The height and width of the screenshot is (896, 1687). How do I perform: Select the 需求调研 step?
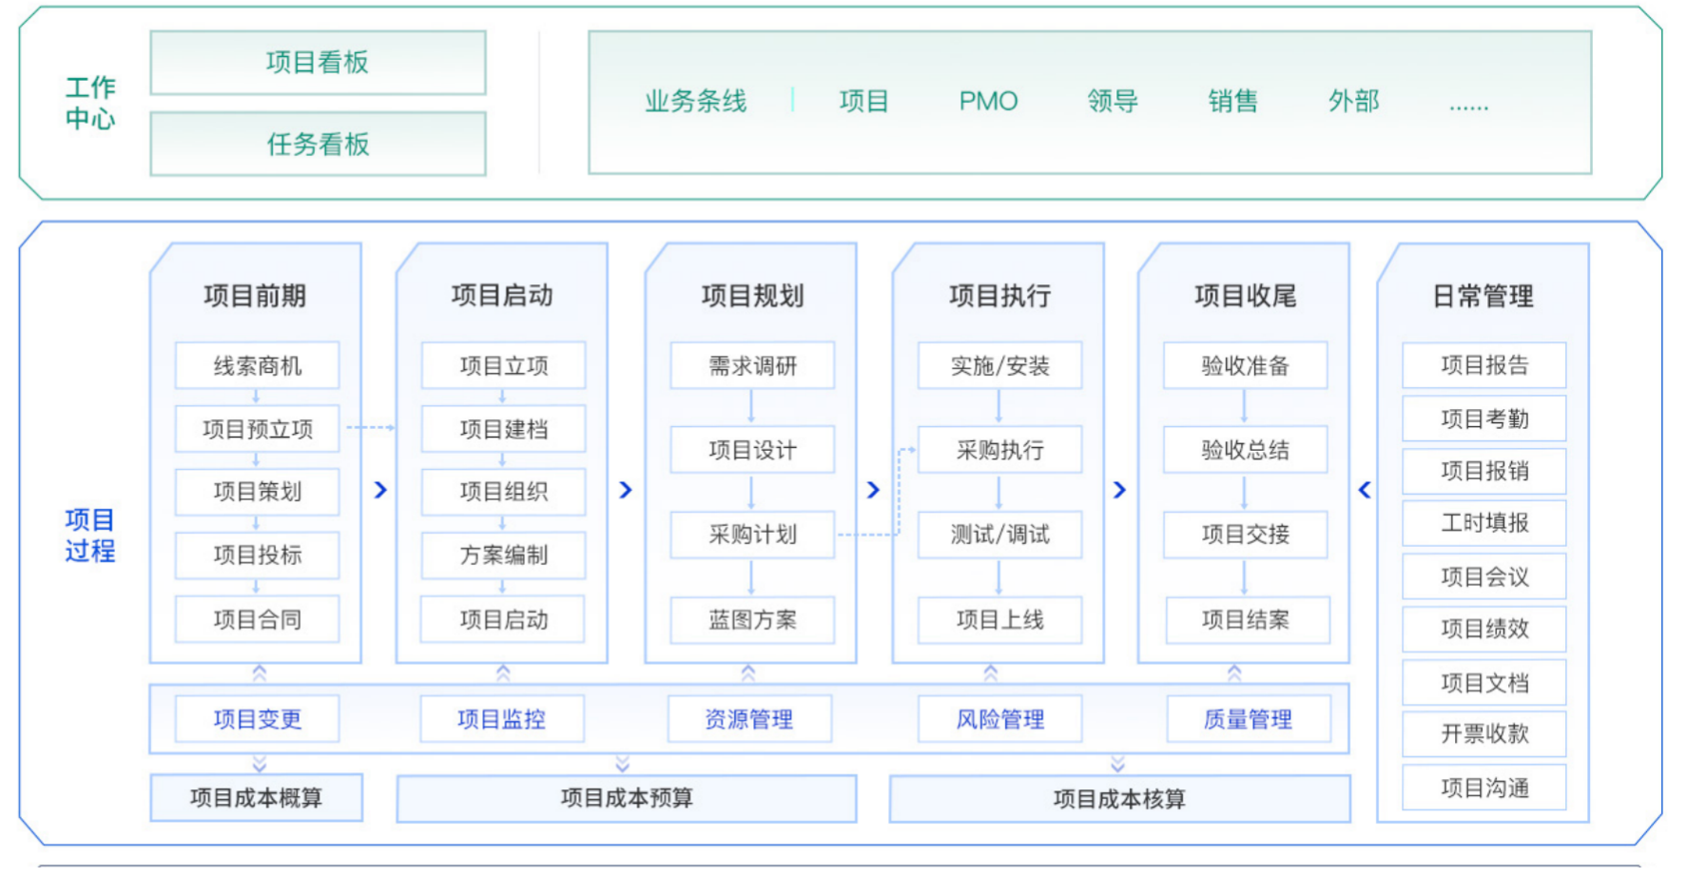point(752,365)
